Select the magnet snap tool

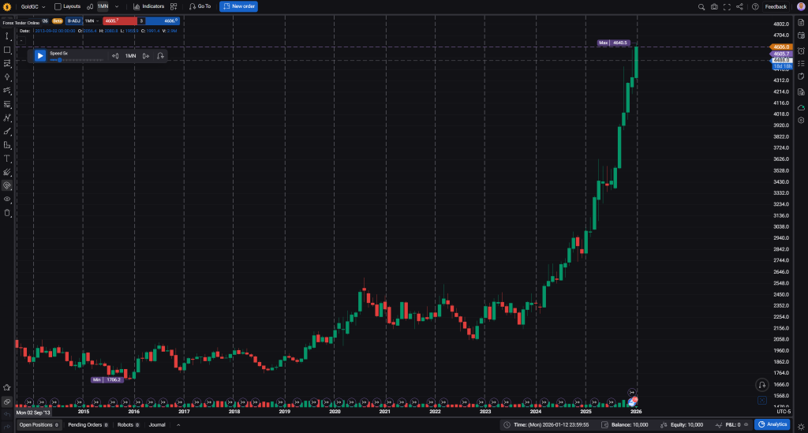click(x=6, y=186)
